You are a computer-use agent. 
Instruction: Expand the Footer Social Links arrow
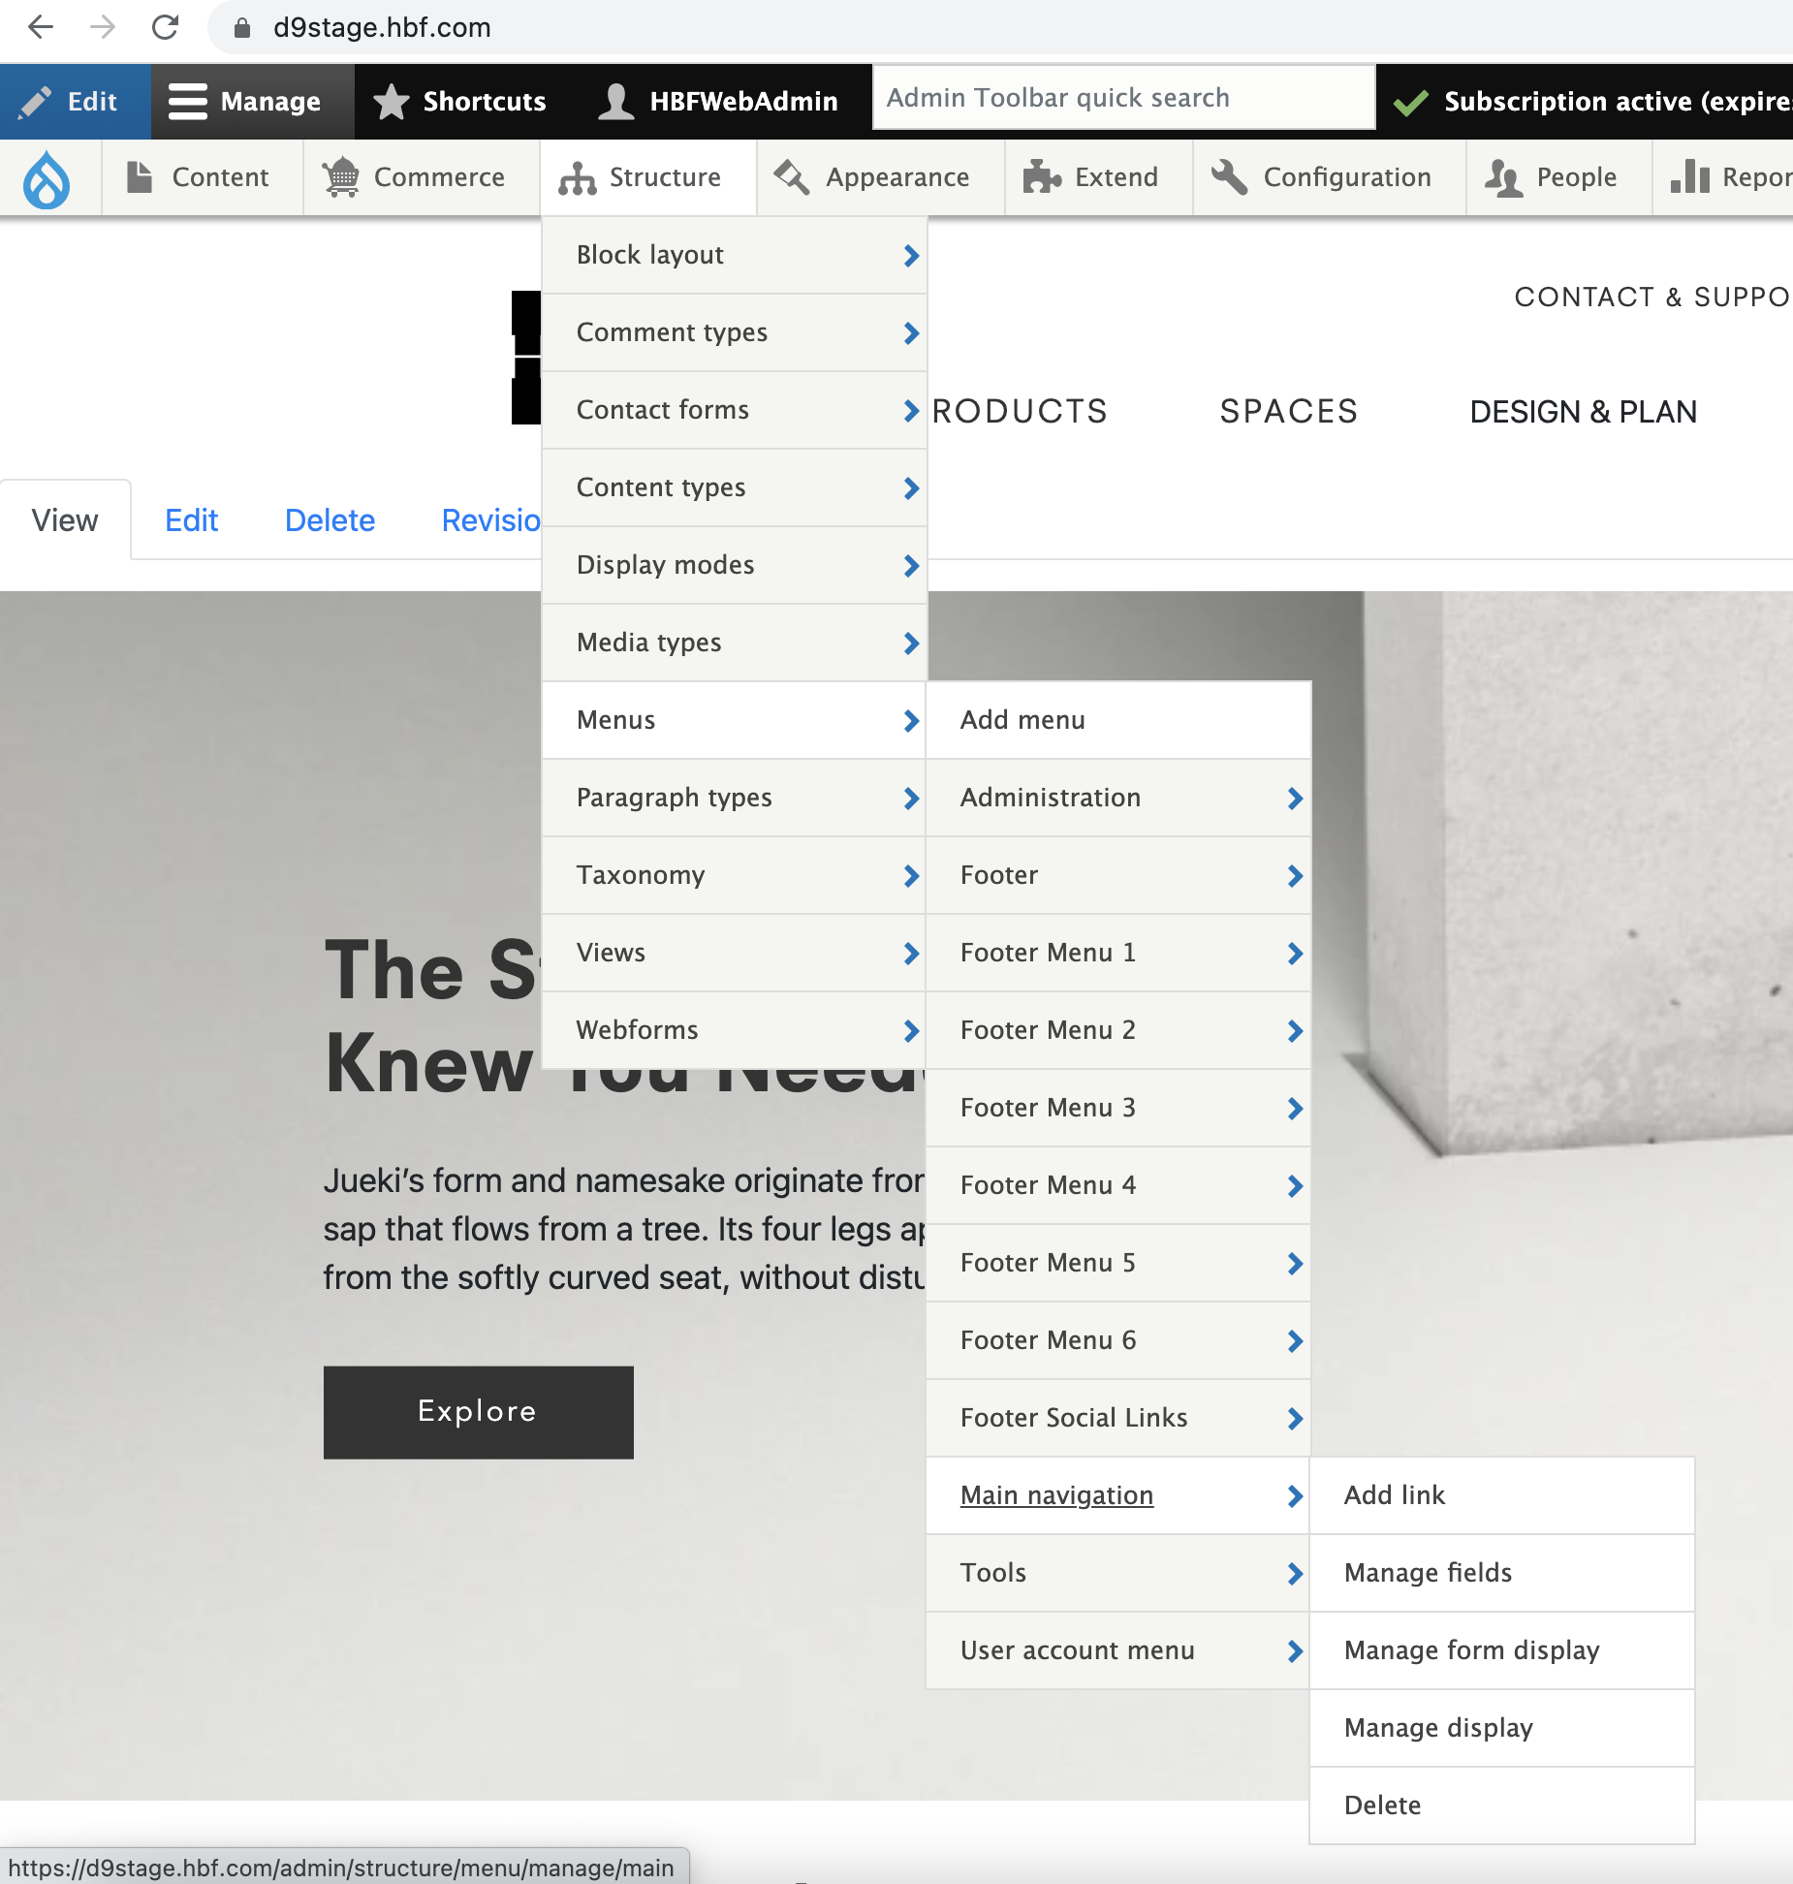tap(1294, 1418)
